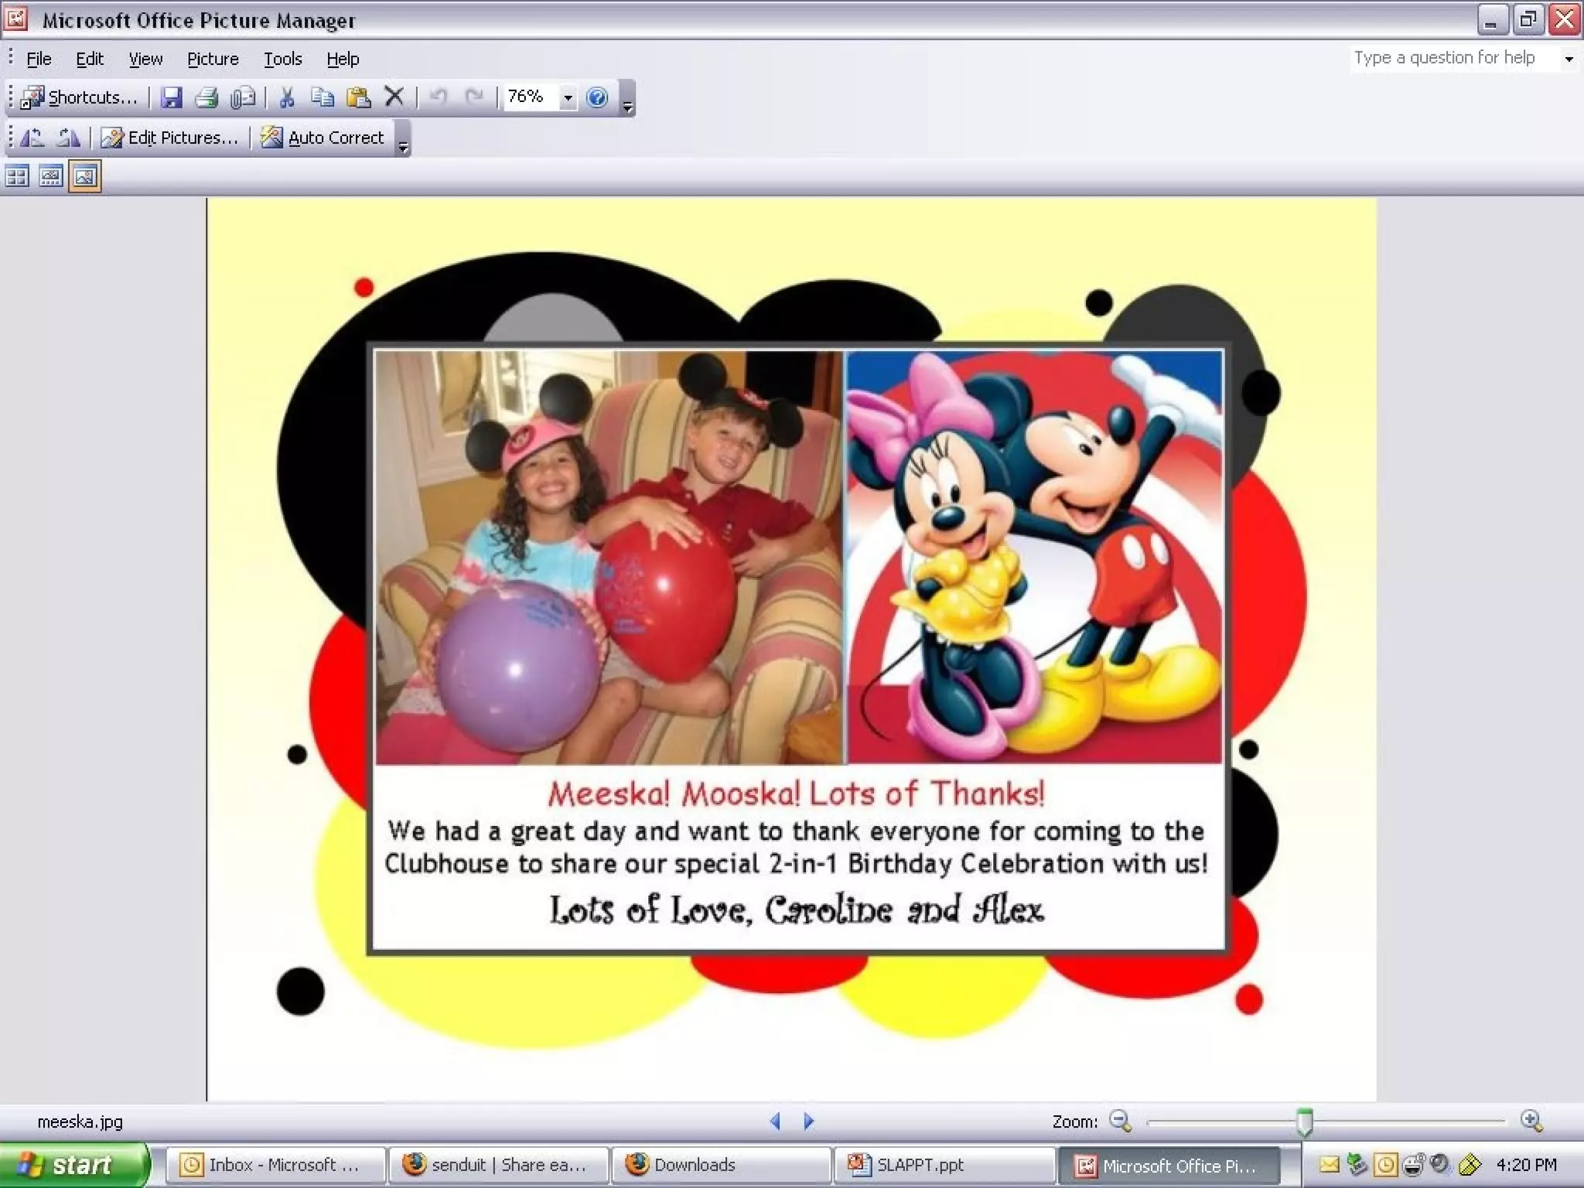Open the Picture menu
Screen dimensions: 1584x1188
pyautogui.click(x=213, y=59)
